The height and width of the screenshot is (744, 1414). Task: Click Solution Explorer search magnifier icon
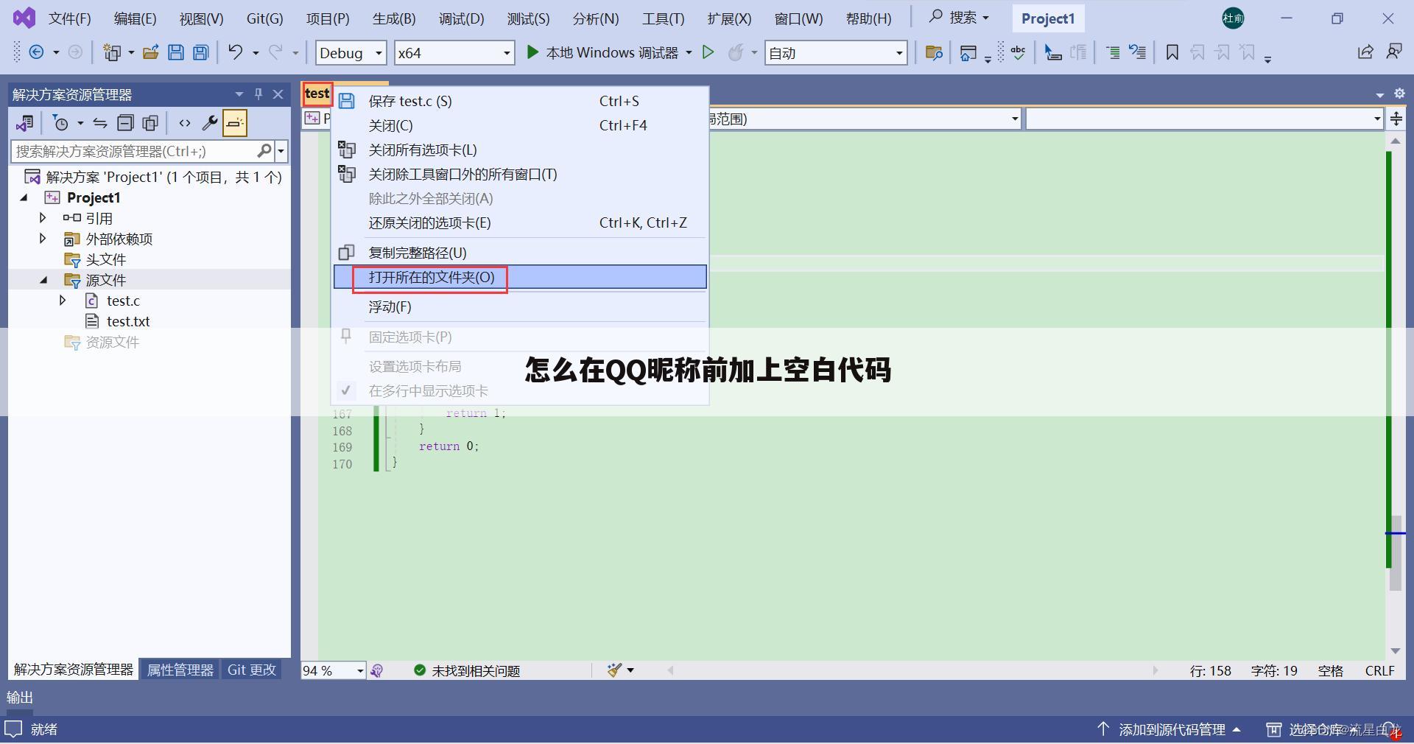[x=264, y=151]
